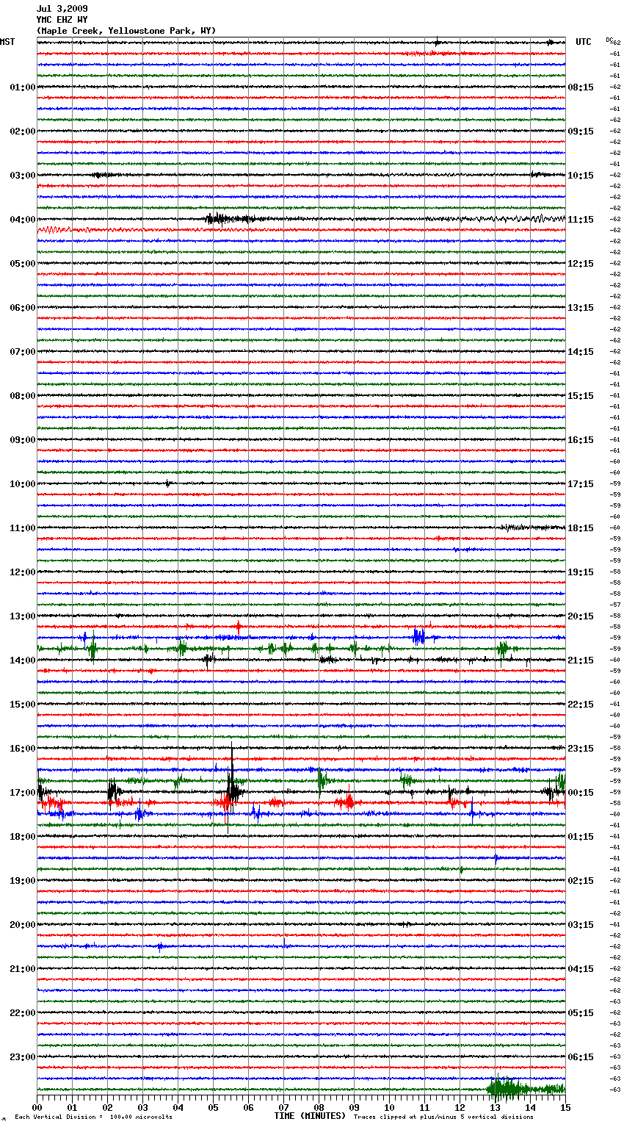Click the blue burst near minute 11 after 13:00

click(418, 637)
